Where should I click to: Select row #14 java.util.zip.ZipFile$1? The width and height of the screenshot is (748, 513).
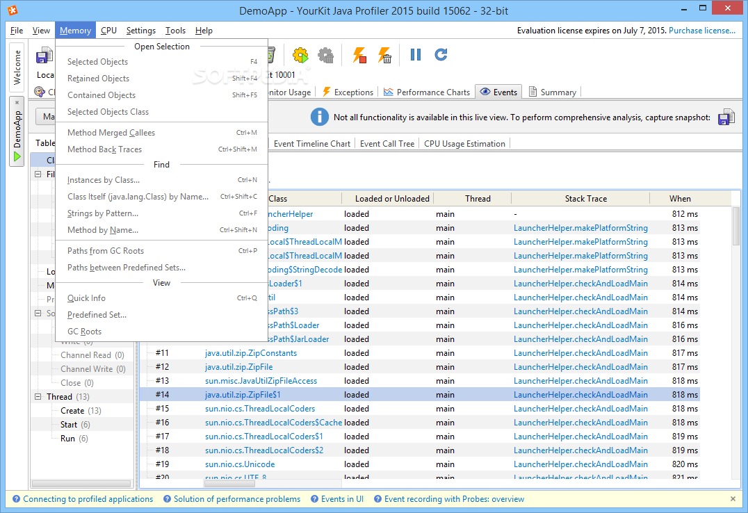[x=420, y=395]
